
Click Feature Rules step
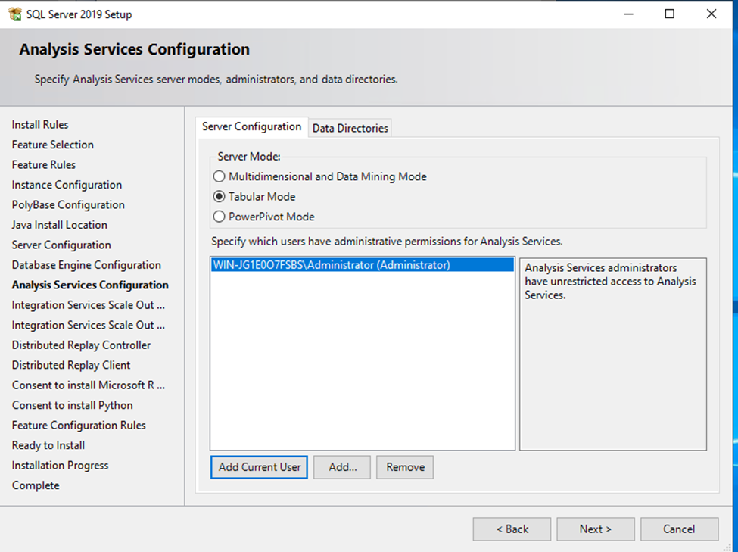44,165
